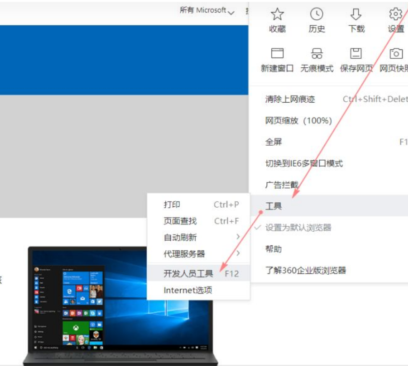Select 打印 from the tools submenu
The image size is (408, 366).
click(172, 204)
